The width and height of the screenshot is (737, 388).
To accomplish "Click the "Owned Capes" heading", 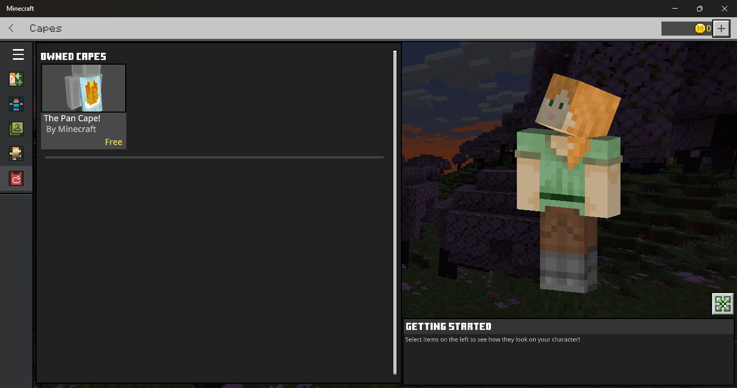I will [73, 57].
